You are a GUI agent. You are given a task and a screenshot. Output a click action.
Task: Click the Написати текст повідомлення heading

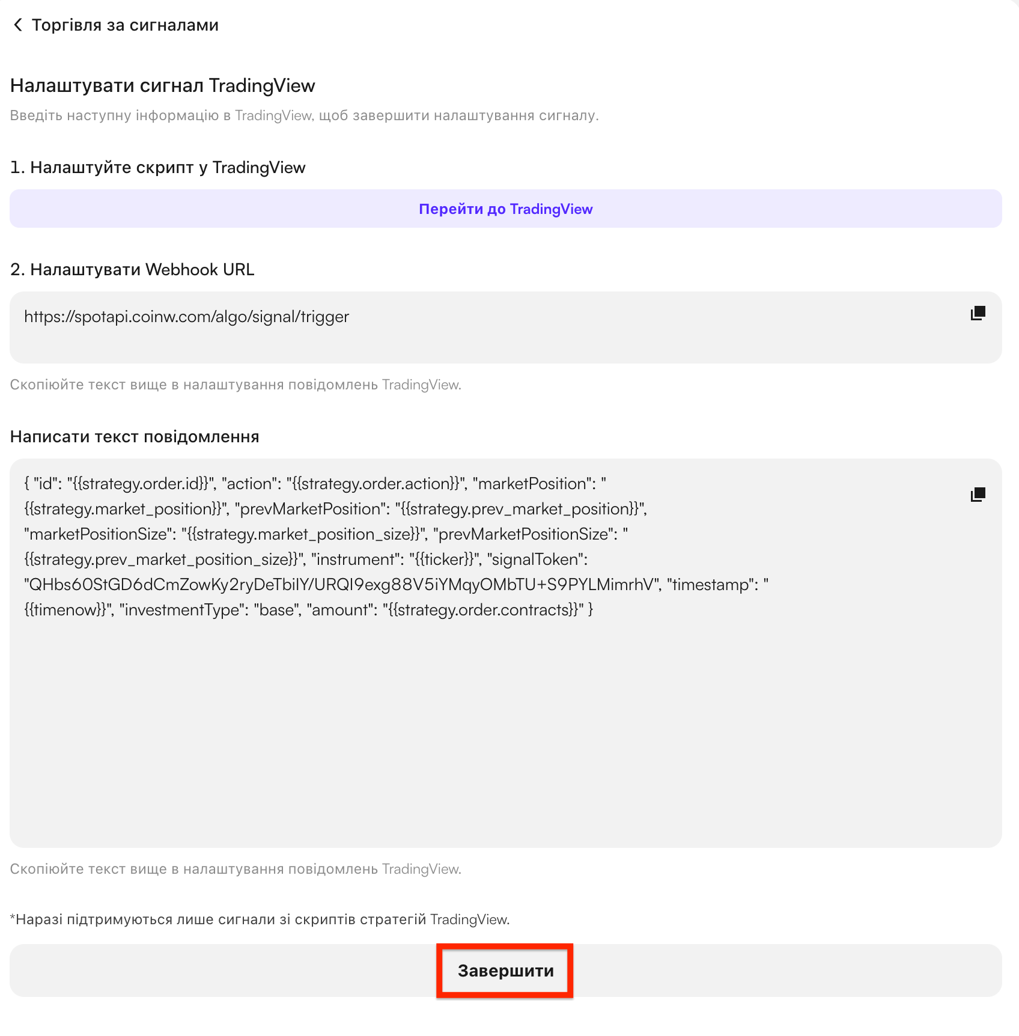pyautogui.click(x=135, y=437)
